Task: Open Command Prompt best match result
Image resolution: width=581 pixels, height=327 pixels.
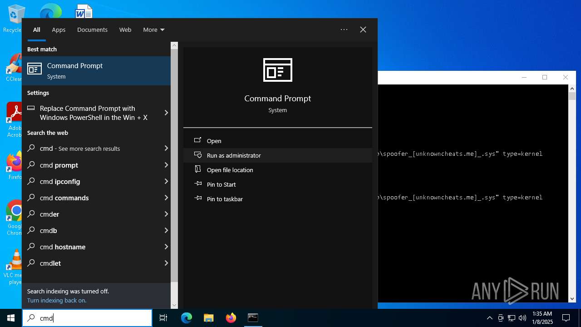Action: click(x=96, y=71)
